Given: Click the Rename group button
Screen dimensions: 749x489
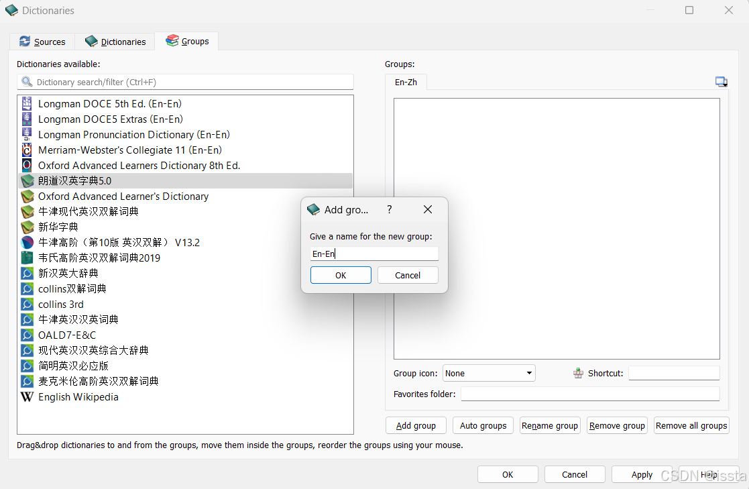Looking at the screenshot, I should [550, 425].
